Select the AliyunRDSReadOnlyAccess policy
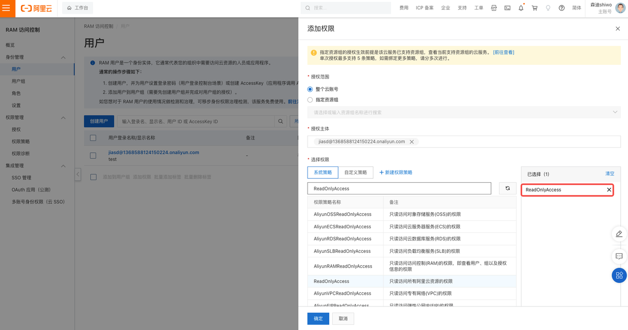The width and height of the screenshot is (628, 330). (412, 239)
